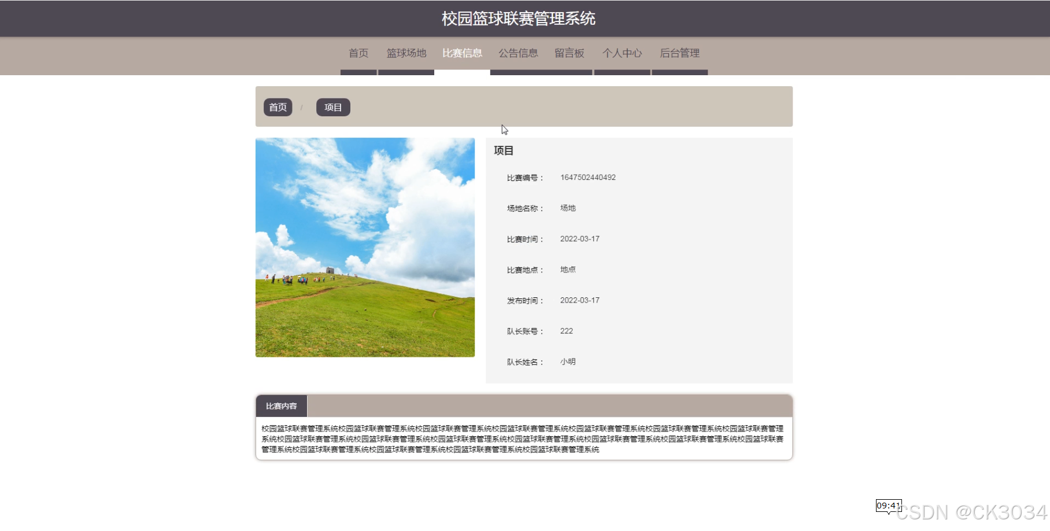Click the 场地 venue name value

click(568, 208)
